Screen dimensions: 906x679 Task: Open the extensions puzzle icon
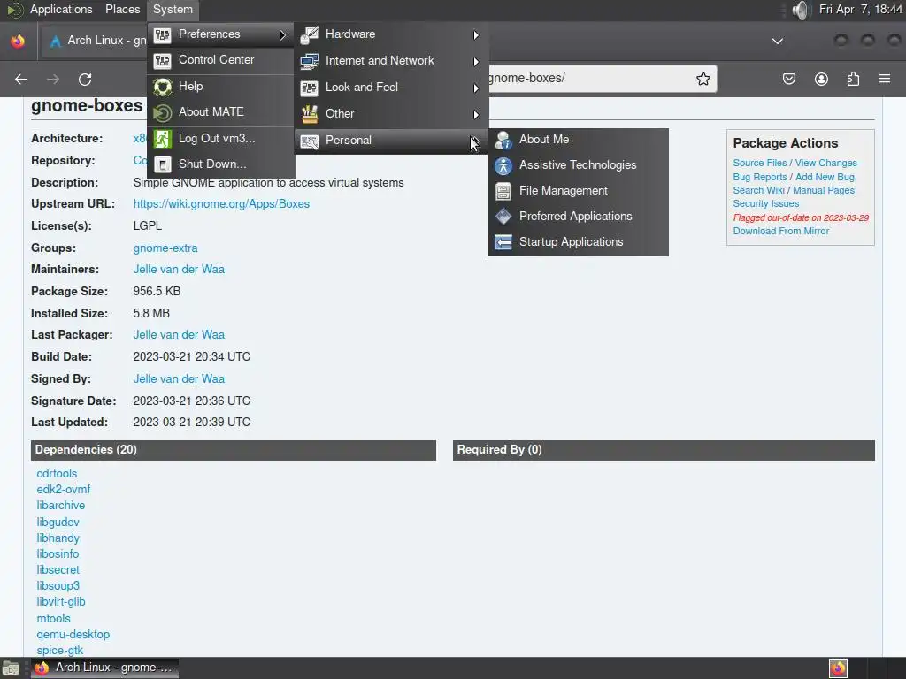(853, 79)
